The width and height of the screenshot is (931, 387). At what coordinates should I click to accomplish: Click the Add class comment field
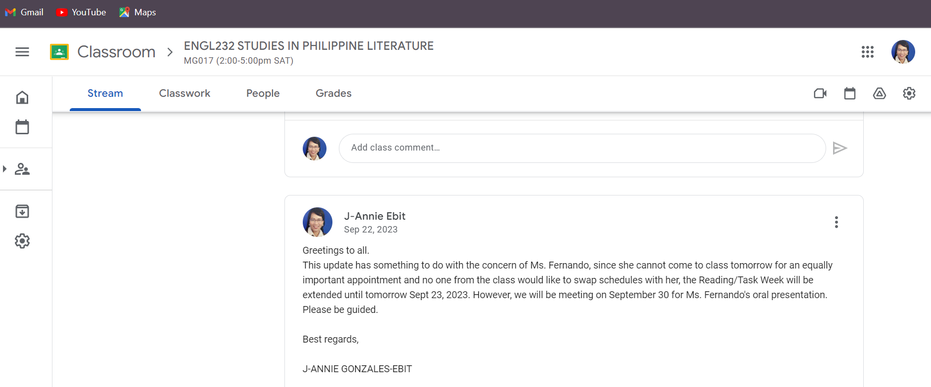(x=582, y=148)
